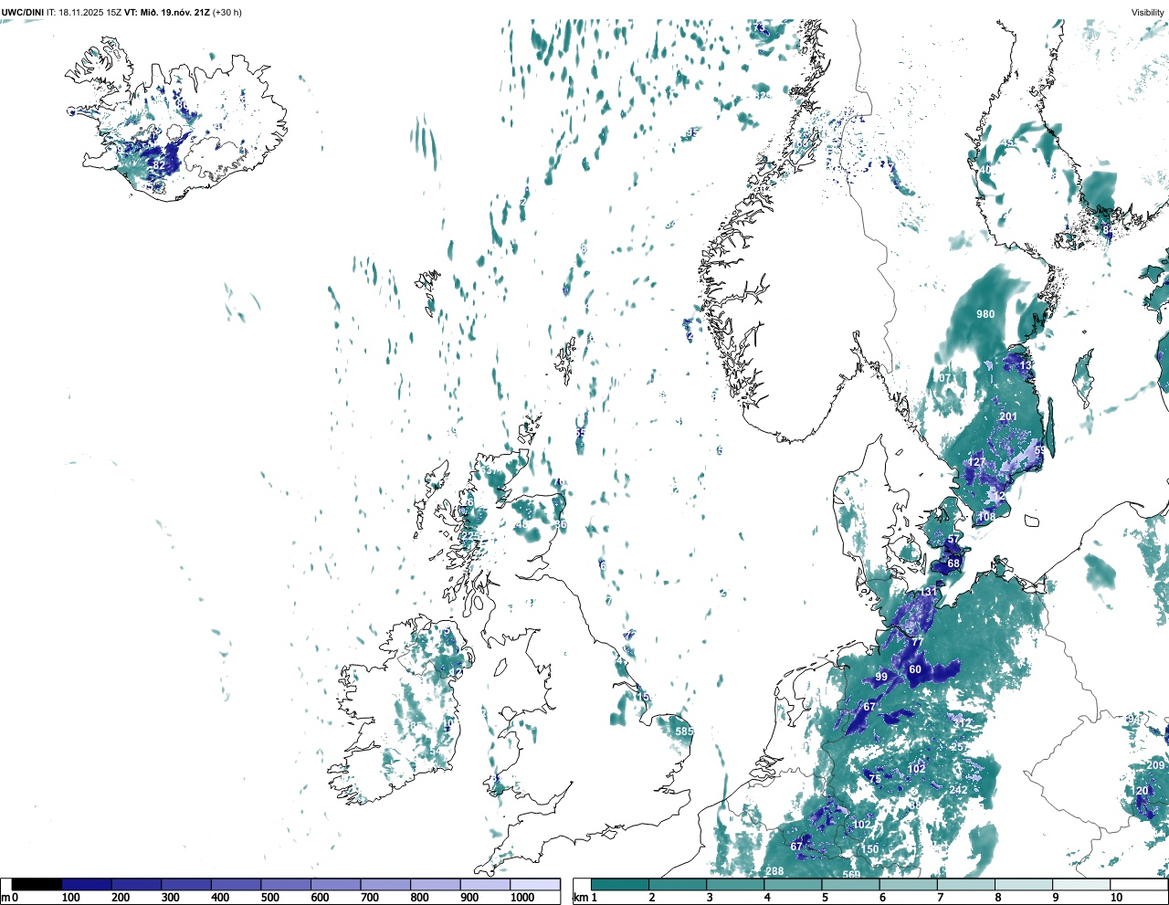Click the 6–7 km legend color swatch
Screen dimensions: 1169x905
[910, 884]
